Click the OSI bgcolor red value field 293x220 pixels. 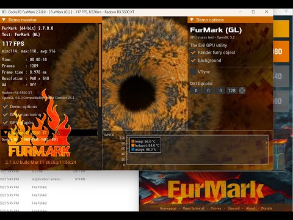click(x=196, y=90)
